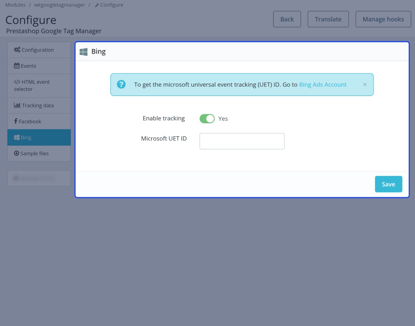This screenshot has width=415, height=326.
Task: Click the Windows logo in Bing panel header
Action: [84, 52]
